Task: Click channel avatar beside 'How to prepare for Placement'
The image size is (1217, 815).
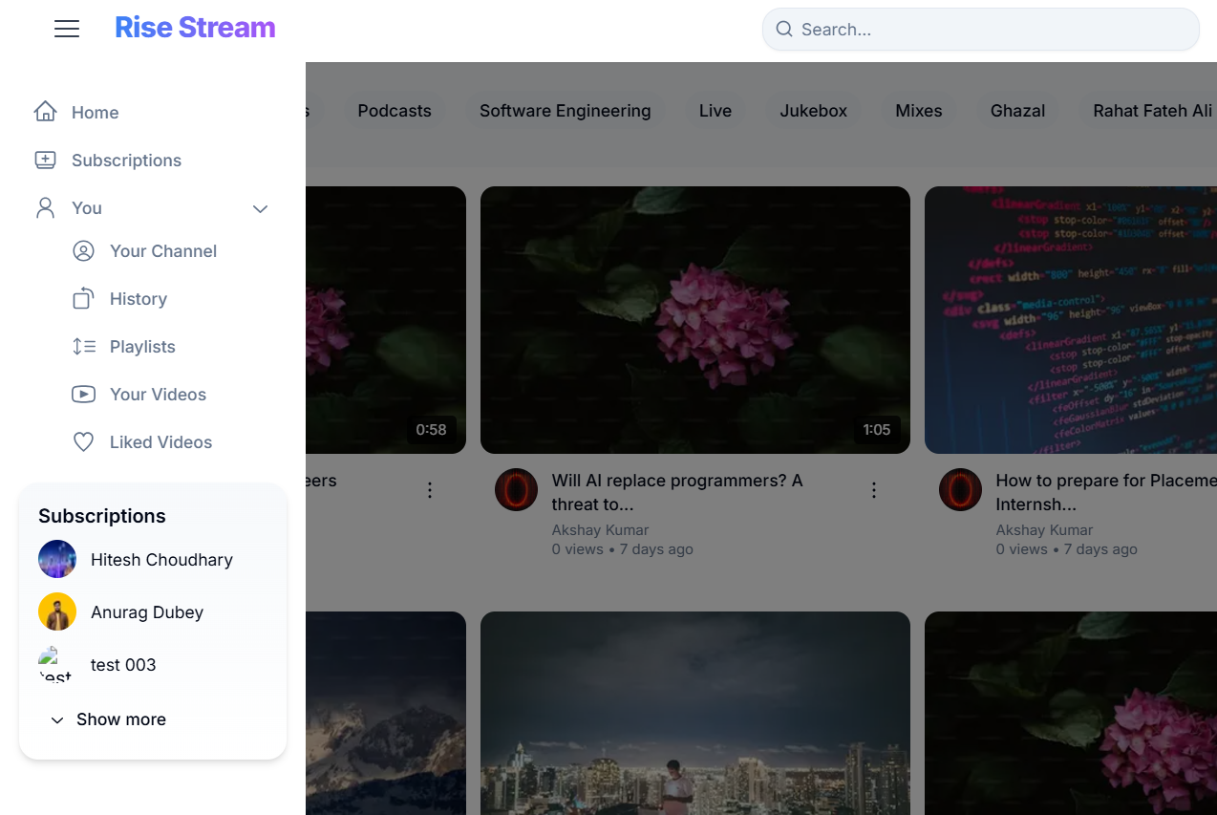Action: click(960, 489)
